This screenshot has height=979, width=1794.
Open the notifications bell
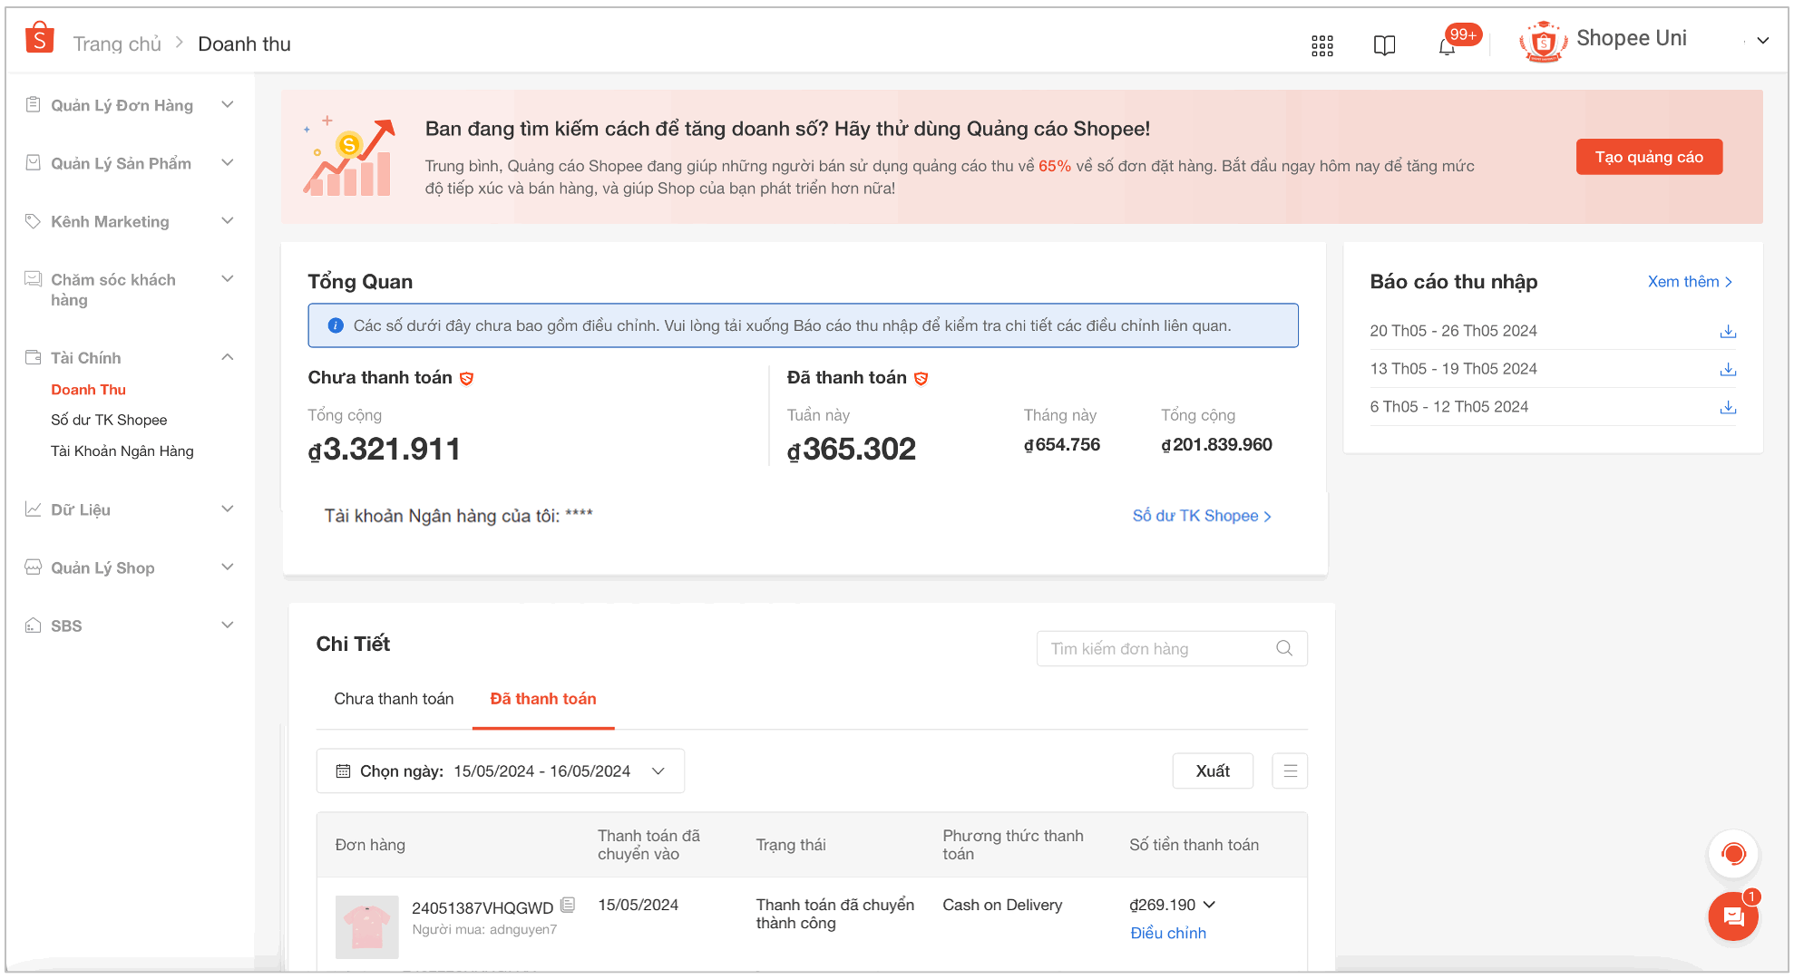tap(1448, 44)
